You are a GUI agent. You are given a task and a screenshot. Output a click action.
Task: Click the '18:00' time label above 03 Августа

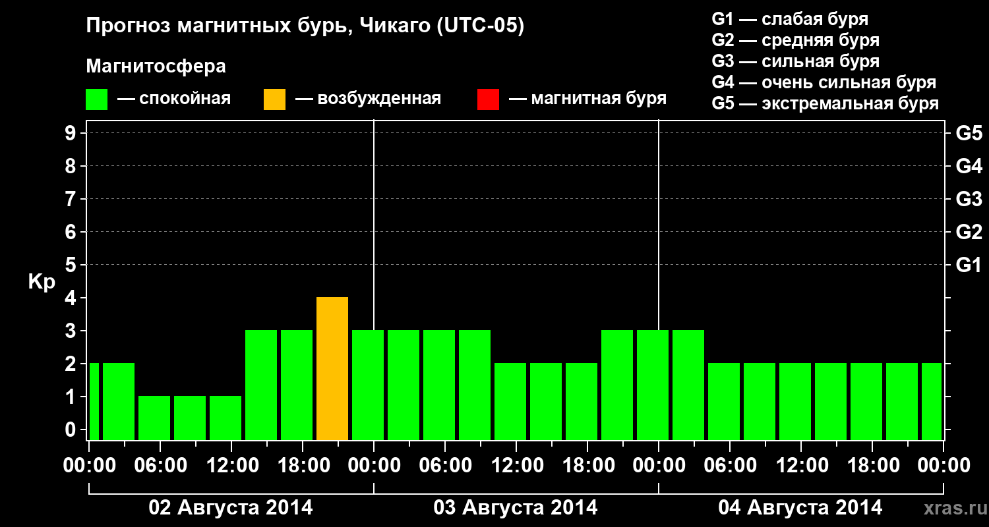pos(587,465)
